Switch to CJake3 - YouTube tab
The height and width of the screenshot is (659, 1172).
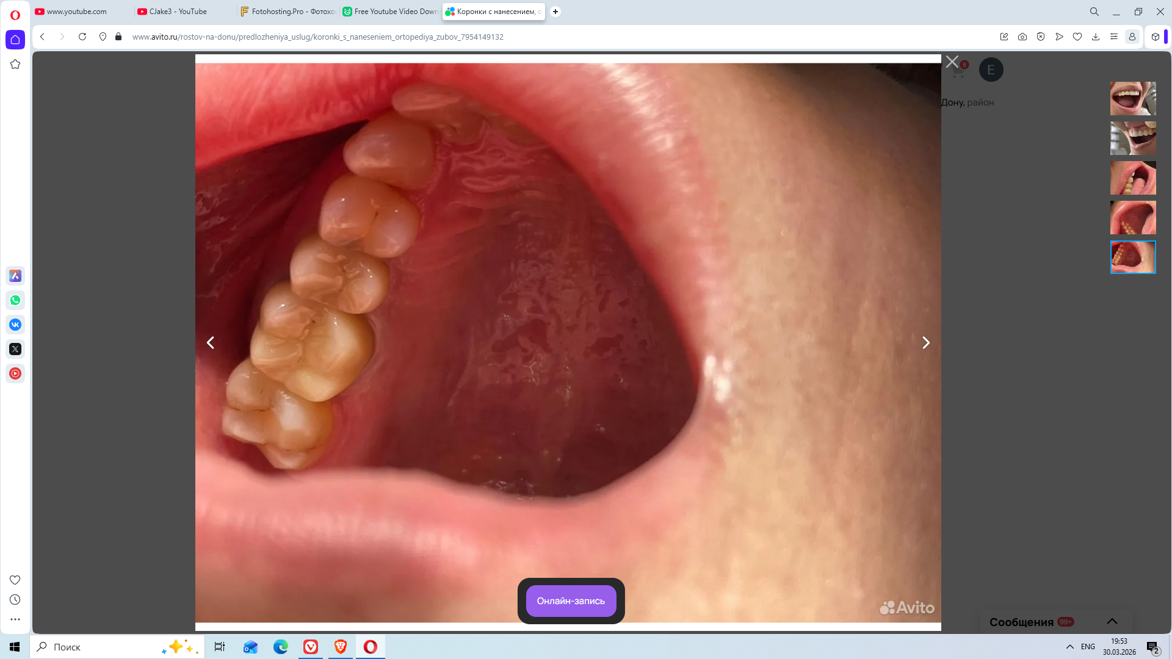point(178,12)
